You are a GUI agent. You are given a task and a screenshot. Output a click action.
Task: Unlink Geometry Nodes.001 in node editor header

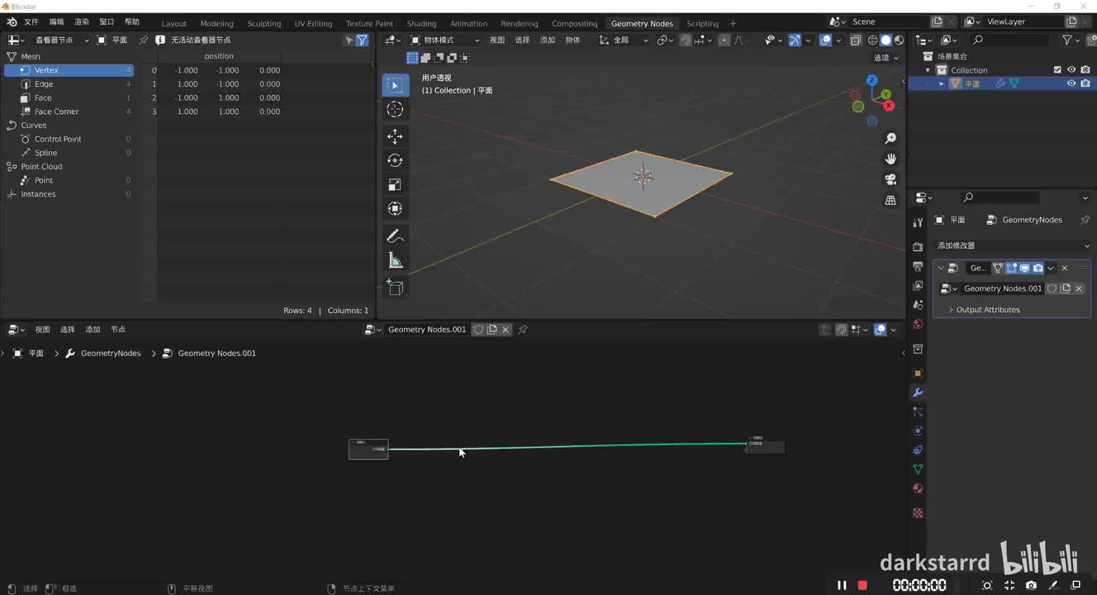[x=506, y=330]
